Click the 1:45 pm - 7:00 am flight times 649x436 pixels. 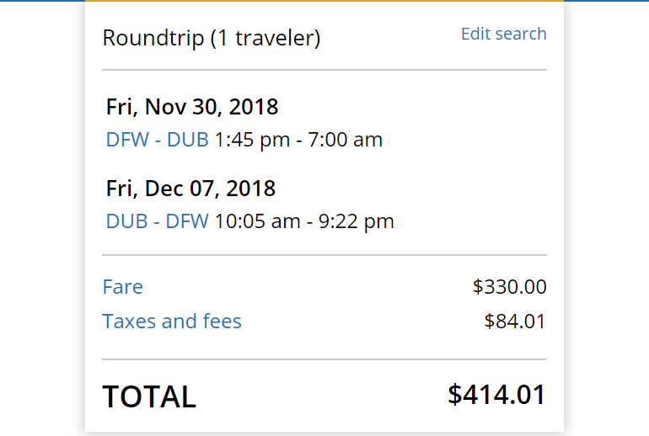298,140
